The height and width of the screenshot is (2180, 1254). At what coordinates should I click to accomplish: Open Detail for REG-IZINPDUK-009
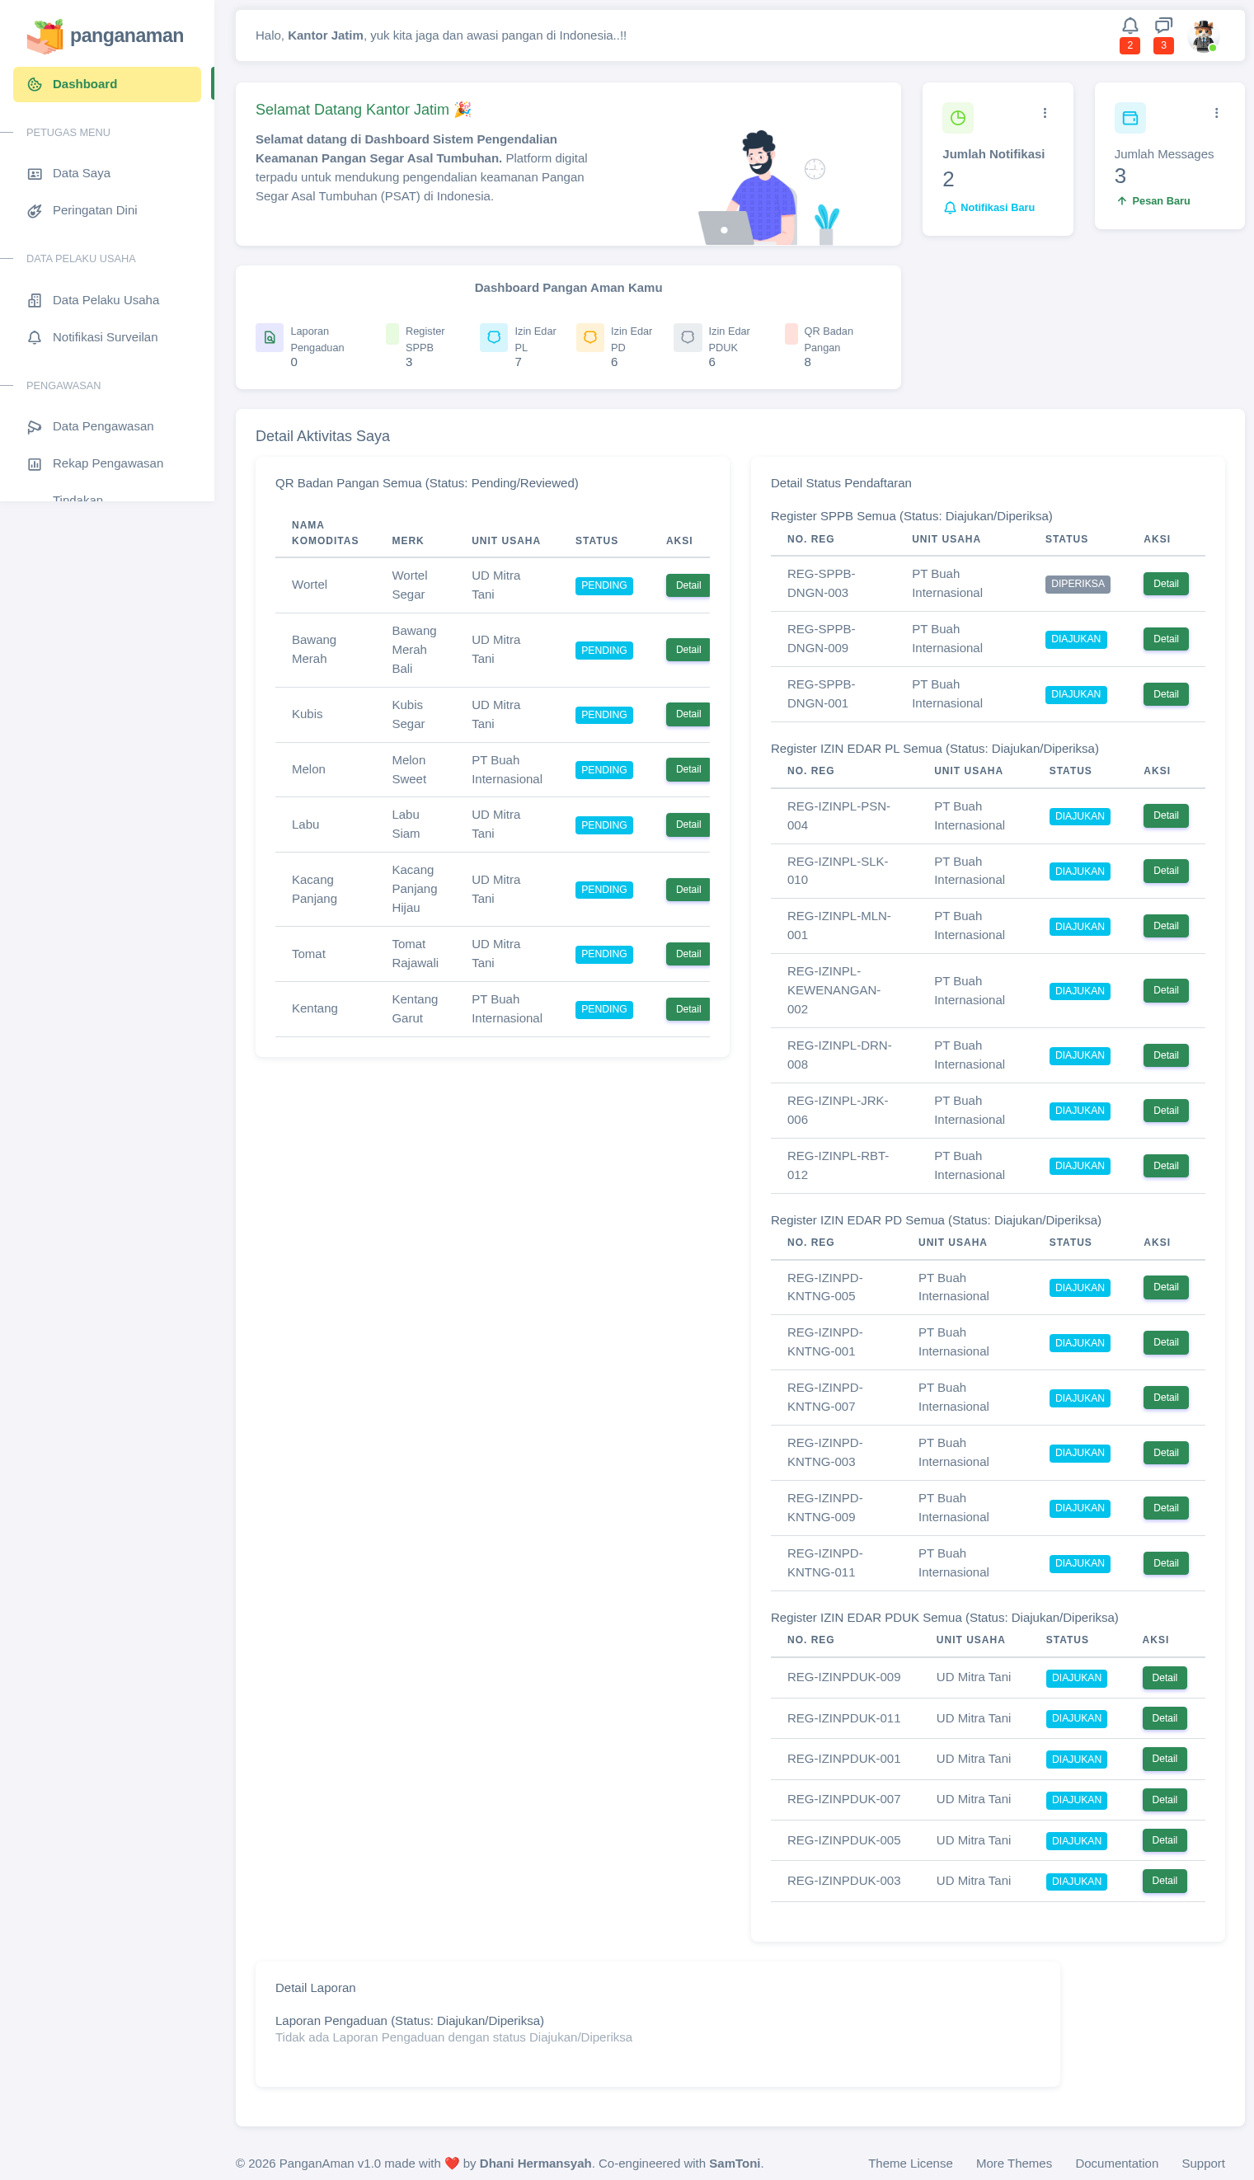[x=1163, y=1678]
